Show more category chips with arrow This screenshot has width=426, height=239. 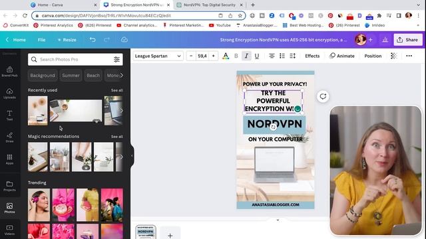click(x=121, y=75)
